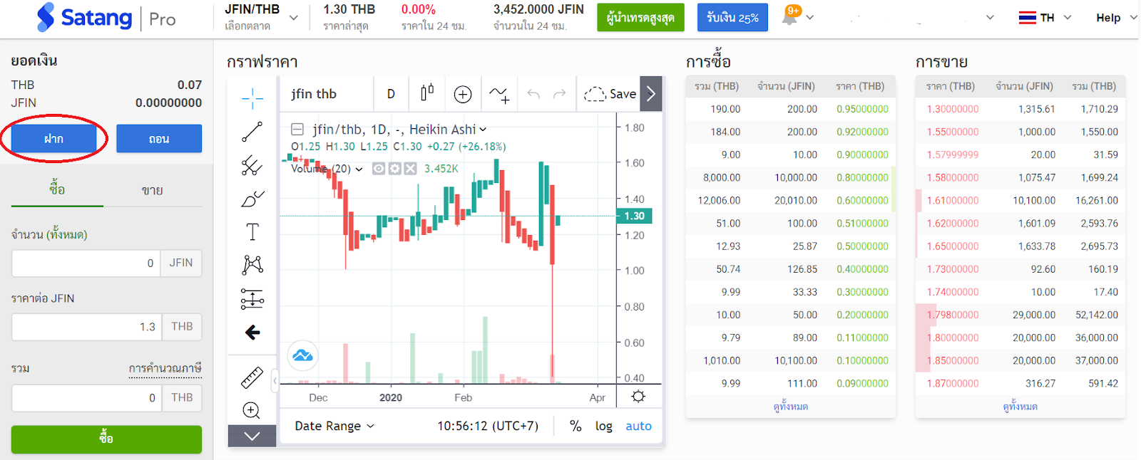
Task: Click the compare or add symbol icon
Action: click(x=463, y=94)
